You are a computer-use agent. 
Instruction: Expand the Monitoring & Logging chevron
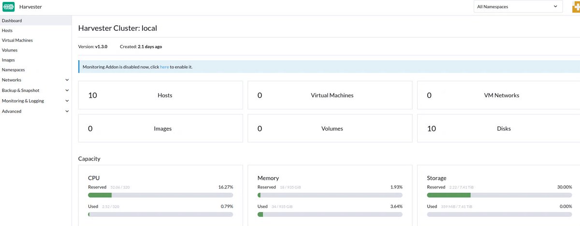point(67,101)
